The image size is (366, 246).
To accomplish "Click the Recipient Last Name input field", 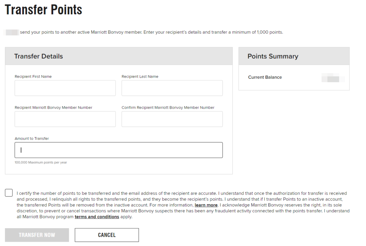I will 172,88.
